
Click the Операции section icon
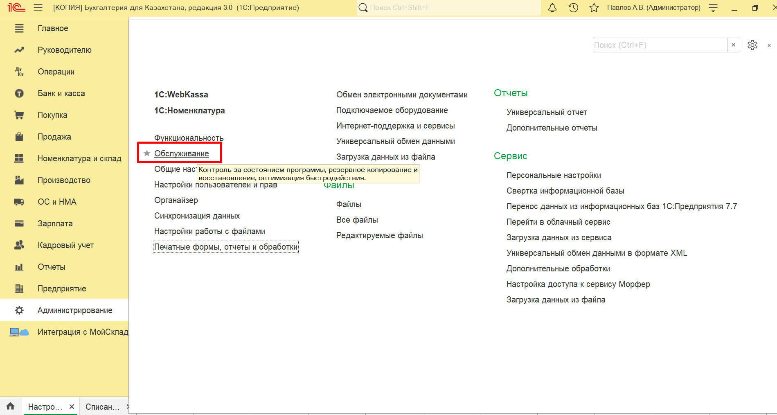(19, 72)
